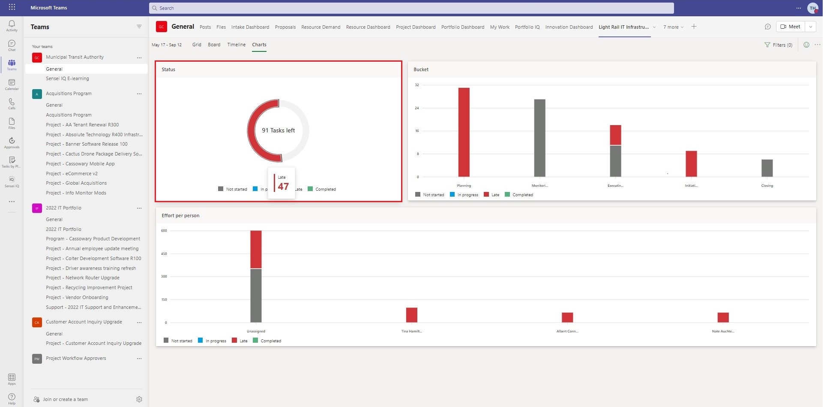
Task: Switch to the Posts tab
Action: (206, 27)
